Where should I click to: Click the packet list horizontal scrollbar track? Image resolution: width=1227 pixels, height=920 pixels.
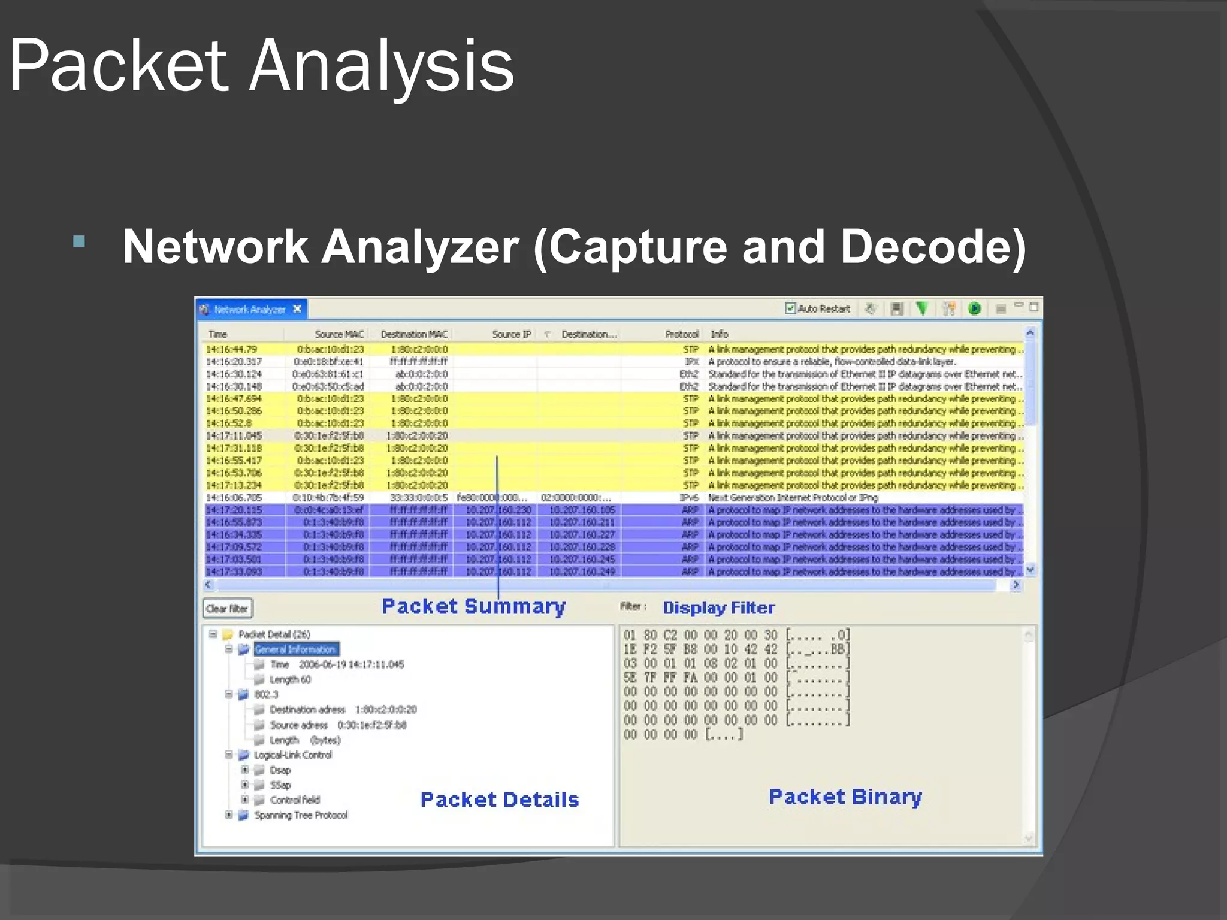(611, 585)
